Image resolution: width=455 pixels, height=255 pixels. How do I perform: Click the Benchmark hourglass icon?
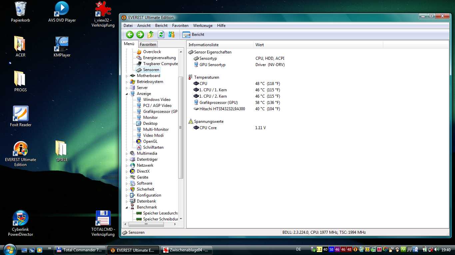[133, 207]
